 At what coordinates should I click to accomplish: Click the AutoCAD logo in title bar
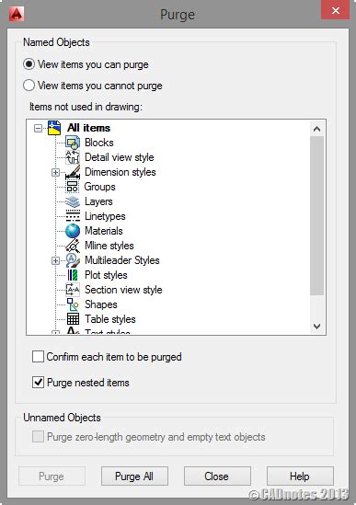pyautogui.click(x=17, y=14)
